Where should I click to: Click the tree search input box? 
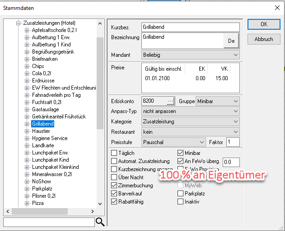(x=49, y=222)
